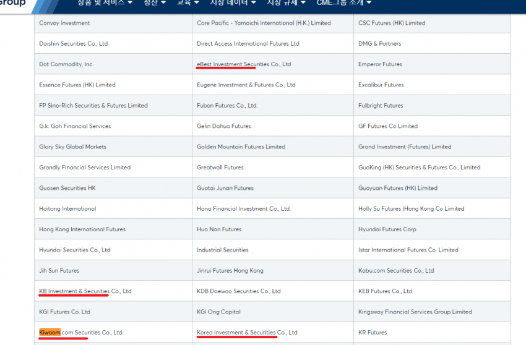The height and width of the screenshot is (345, 526).
Task: Click Istar International Futures Co. Limited
Action: (x=408, y=250)
